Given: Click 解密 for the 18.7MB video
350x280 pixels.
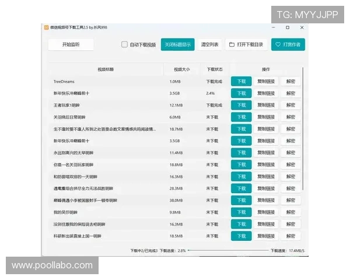Looking at the screenshot, I should [290, 129].
